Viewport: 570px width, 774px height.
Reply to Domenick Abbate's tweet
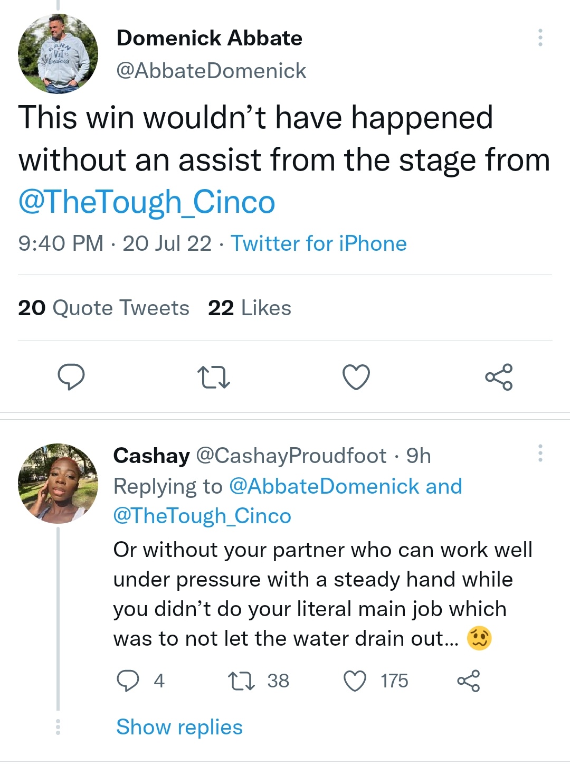pyautogui.click(x=71, y=376)
